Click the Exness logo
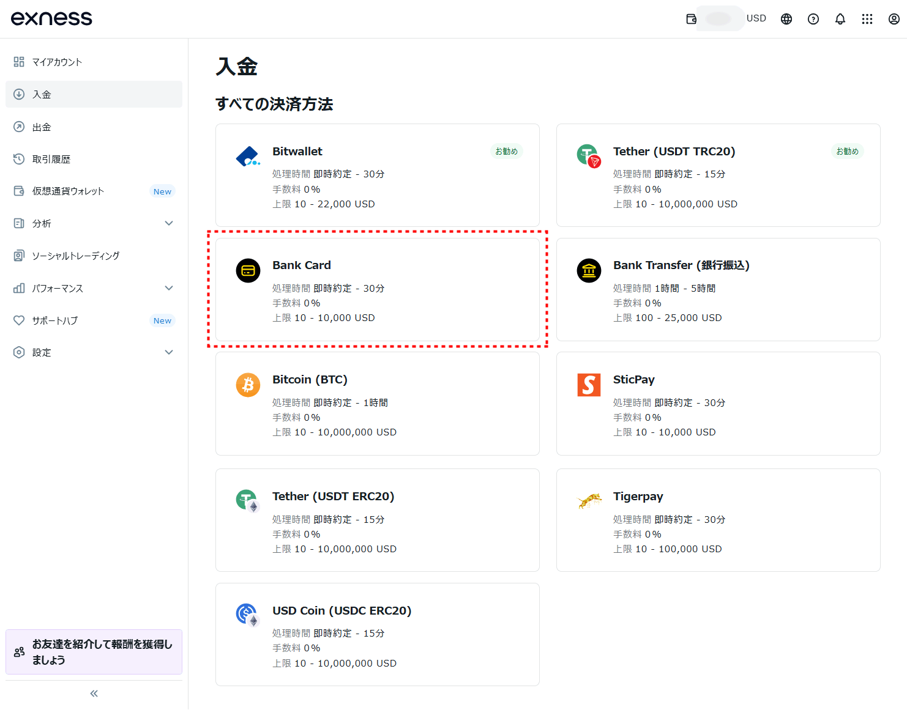The image size is (907, 710). (51, 18)
